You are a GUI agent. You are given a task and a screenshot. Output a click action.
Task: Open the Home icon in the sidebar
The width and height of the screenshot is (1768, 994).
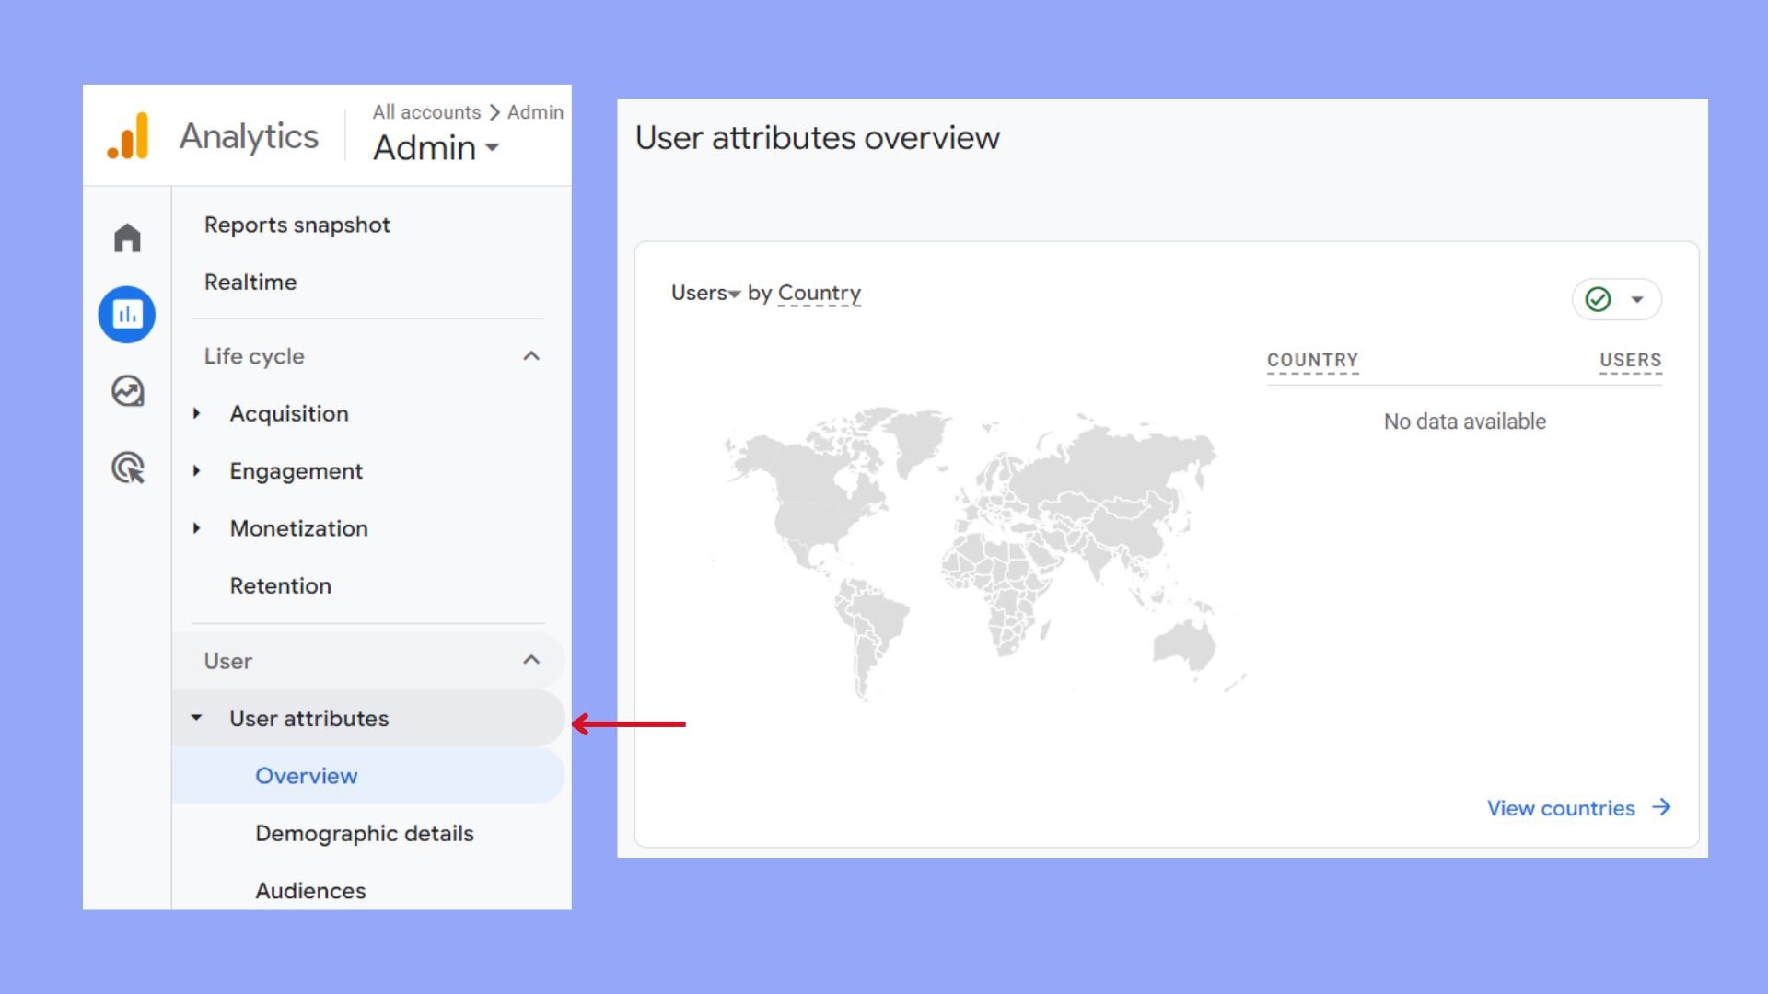127,237
